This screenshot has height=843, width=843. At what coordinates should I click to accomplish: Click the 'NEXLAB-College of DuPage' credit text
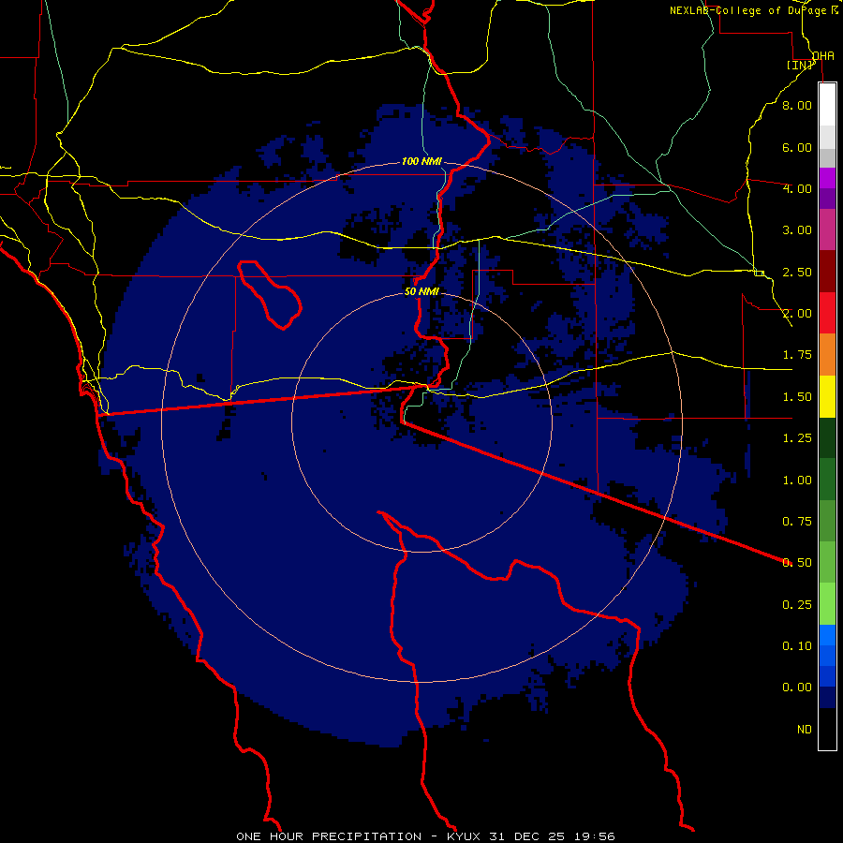click(x=747, y=10)
